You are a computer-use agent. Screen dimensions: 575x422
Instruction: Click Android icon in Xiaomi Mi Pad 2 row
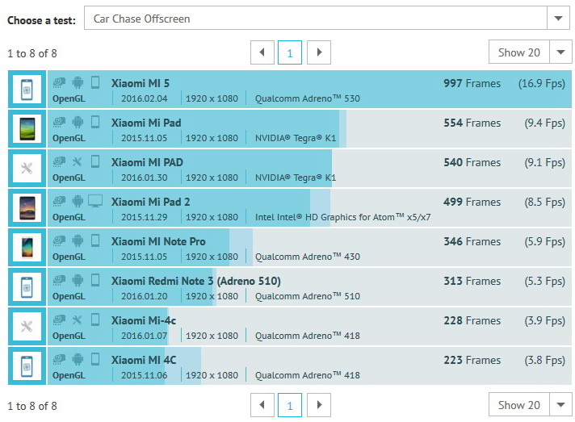tap(78, 201)
